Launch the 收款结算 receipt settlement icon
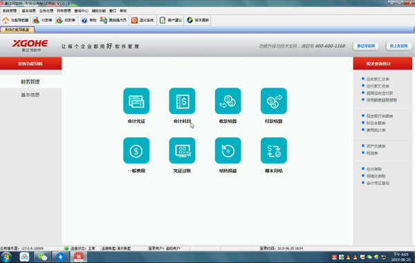415x263 pixels. [x=228, y=101]
